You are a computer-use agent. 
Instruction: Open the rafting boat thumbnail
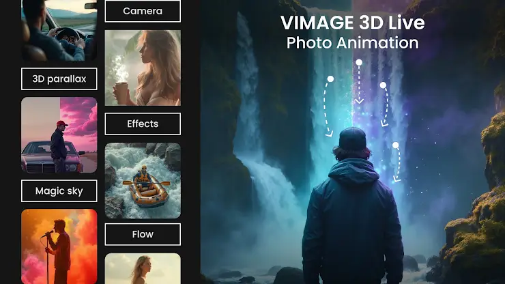[x=143, y=181]
